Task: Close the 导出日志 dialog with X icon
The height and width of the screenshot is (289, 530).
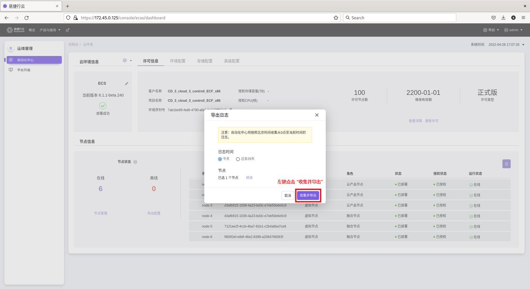Action: click(317, 115)
